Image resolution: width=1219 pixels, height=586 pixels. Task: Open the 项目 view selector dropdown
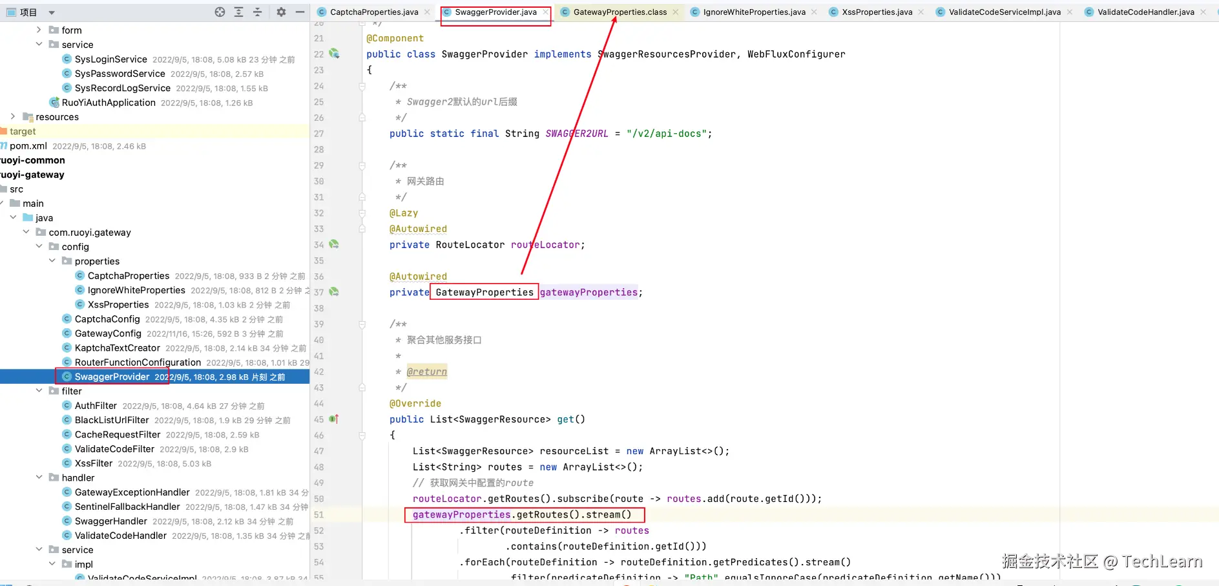52,12
